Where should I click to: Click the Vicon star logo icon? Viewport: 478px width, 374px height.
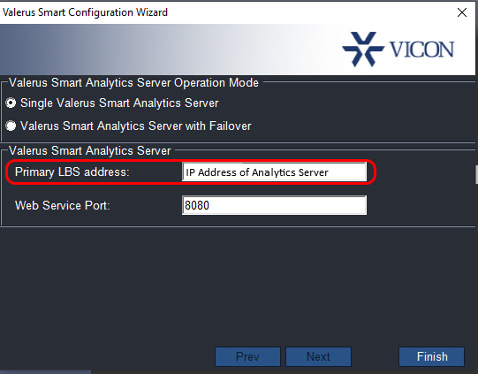[363, 50]
